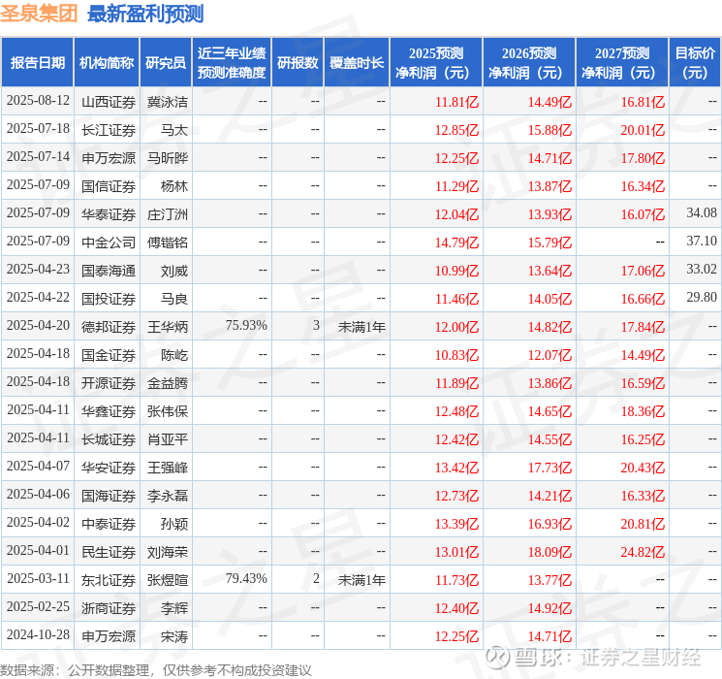Click 华泰证券 institution cell
722x679 pixels.
pos(109,214)
